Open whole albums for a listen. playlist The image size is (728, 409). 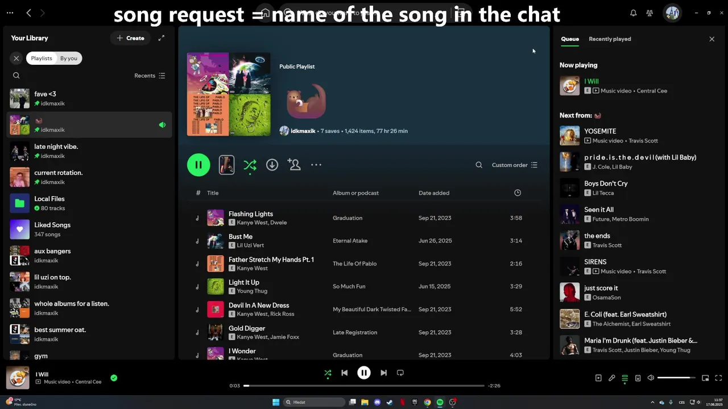(x=89, y=307)
